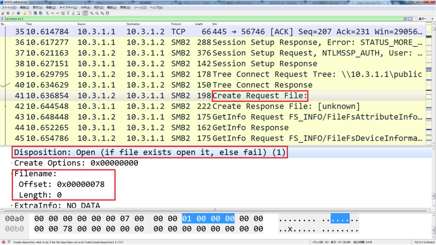Screen dimensions: 436x245
Task: Click into the tcp.stream eq 0 filter field
Action: 203,19
